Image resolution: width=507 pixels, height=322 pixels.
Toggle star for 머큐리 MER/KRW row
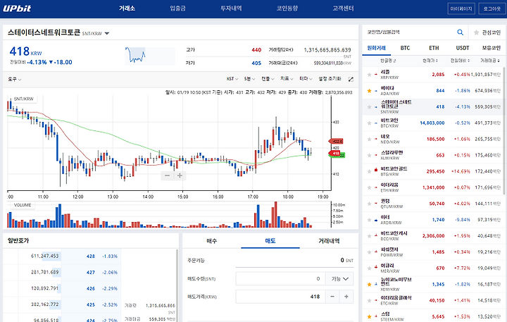(369, 268)
